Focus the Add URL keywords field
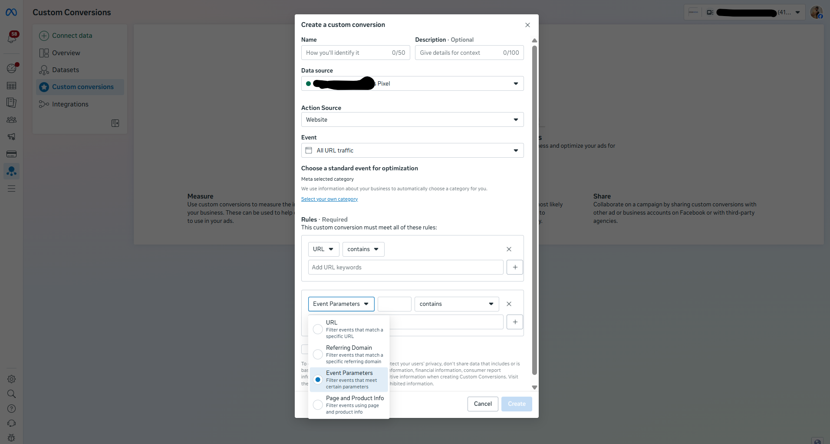The height and width of the screenshot is (444, 830). 406,267
